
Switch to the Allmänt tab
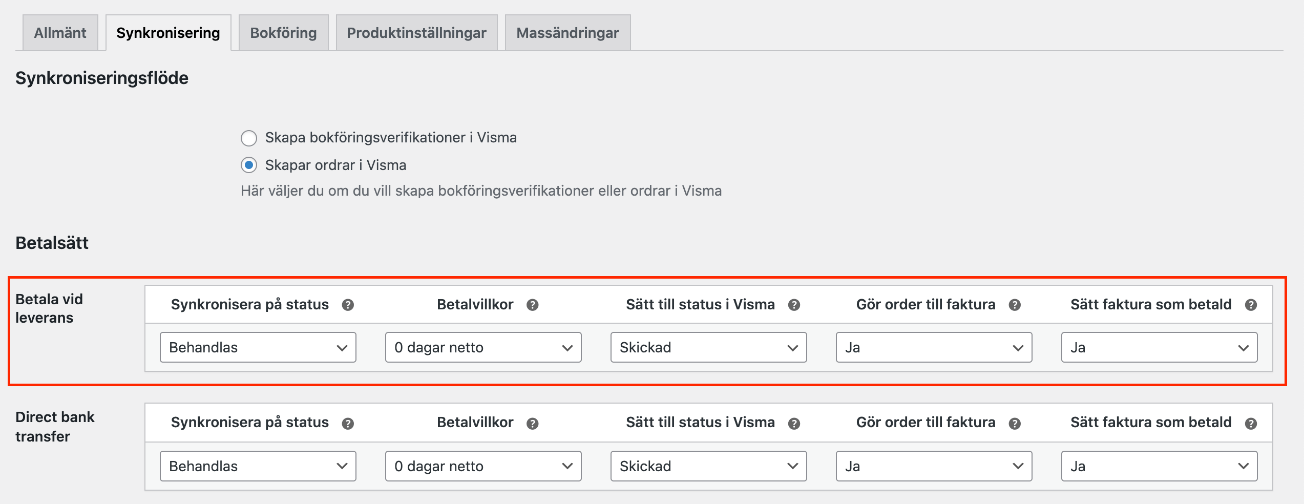coord(60,32)
